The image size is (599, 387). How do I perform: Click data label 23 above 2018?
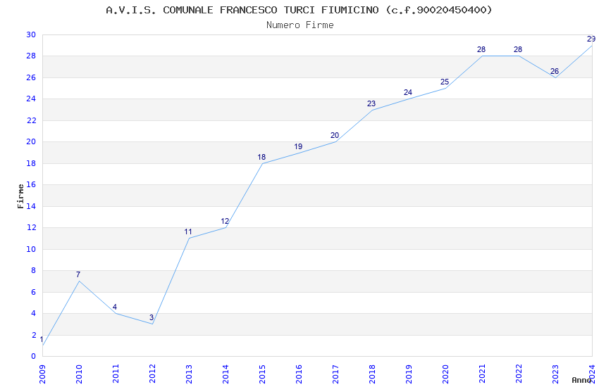[371, 103]
